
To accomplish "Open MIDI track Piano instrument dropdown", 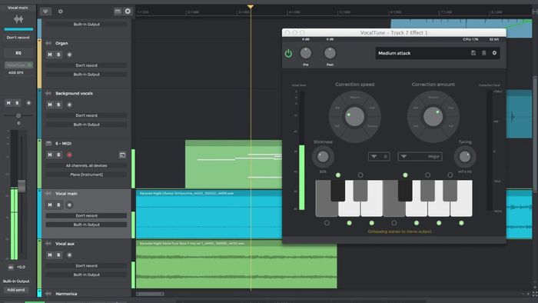I will (x=86, y=175).
